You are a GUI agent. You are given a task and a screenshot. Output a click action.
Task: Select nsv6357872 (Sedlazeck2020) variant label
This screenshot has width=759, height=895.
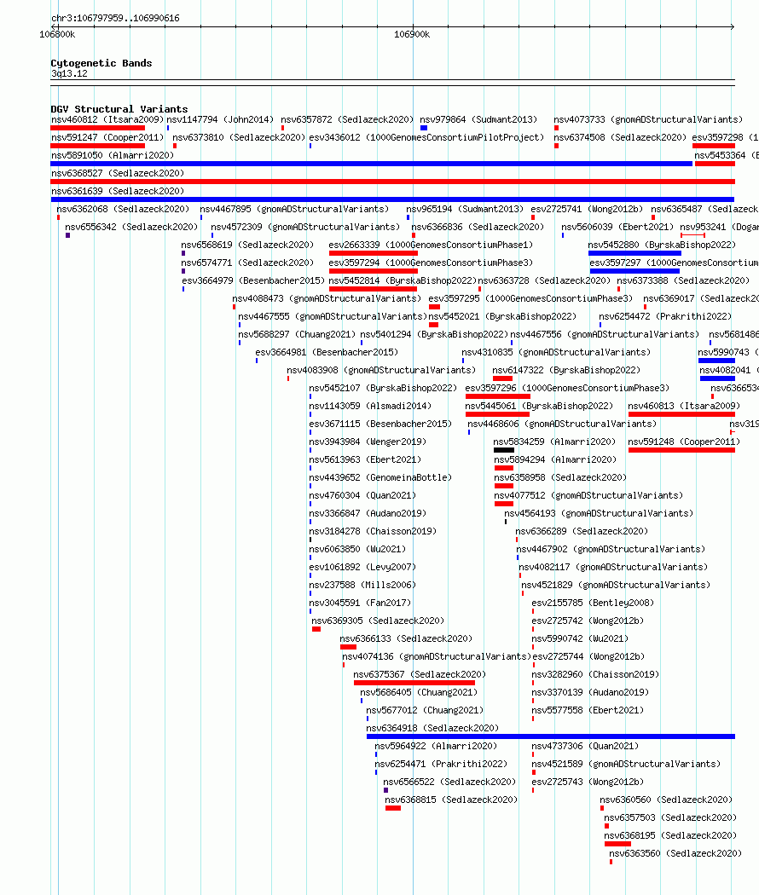click(347, 120)
